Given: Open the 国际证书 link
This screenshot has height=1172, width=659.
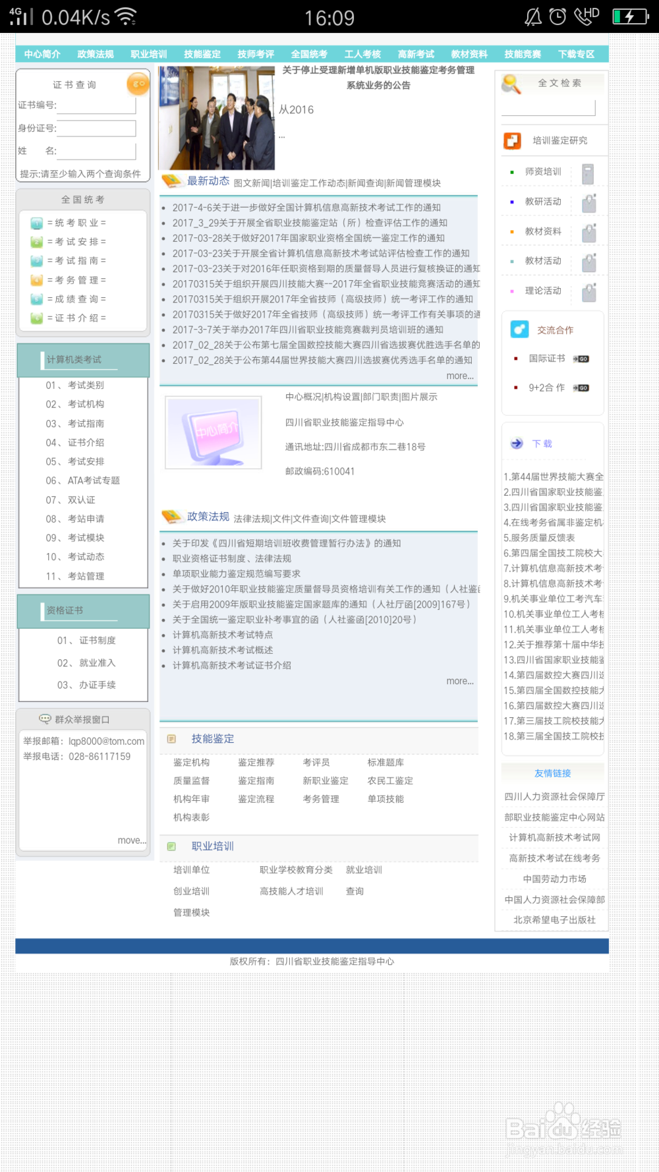Looking at the screenshot, I should (547, 359).
